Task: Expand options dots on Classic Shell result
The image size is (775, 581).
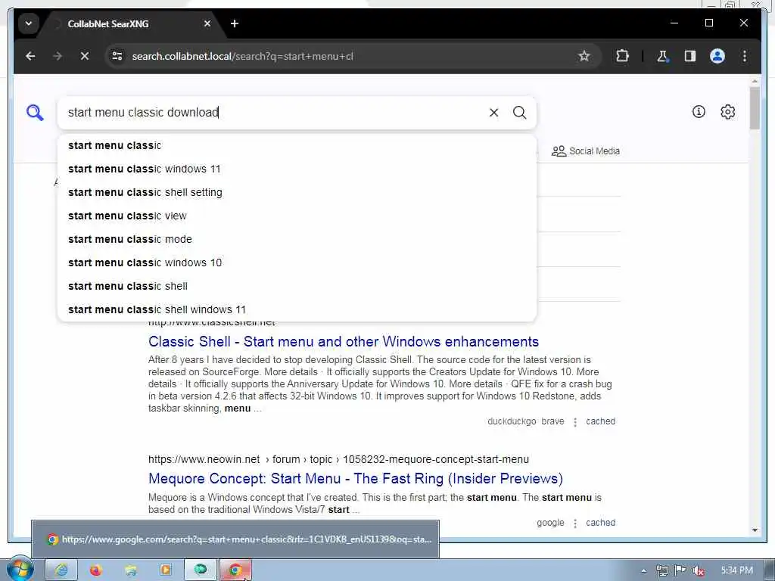Action: [x=575, y=422]
